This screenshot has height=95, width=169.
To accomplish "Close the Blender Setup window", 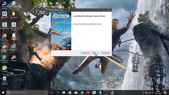I will coord(109,10).
